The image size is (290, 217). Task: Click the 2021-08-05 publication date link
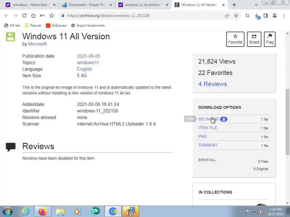pos(88,56)
